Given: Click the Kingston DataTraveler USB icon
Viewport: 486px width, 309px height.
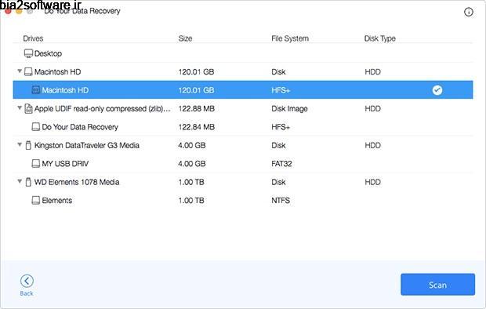Looking at the screenshot, I should (28, 145).
